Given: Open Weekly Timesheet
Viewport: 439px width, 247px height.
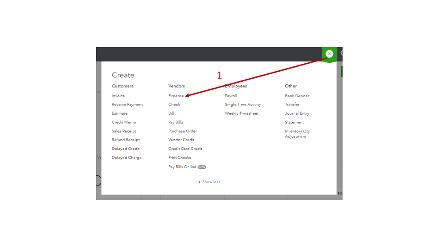Looking at the screenshot, I should 242,113.
